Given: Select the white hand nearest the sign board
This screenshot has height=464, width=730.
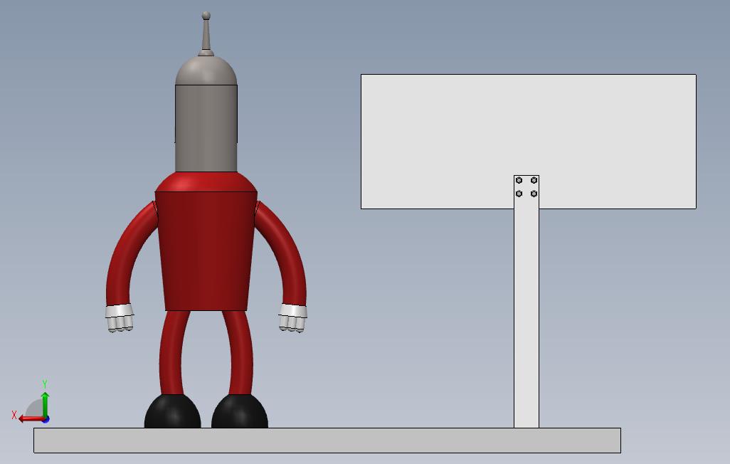Looking at the screenshot, I should point(292,317).
